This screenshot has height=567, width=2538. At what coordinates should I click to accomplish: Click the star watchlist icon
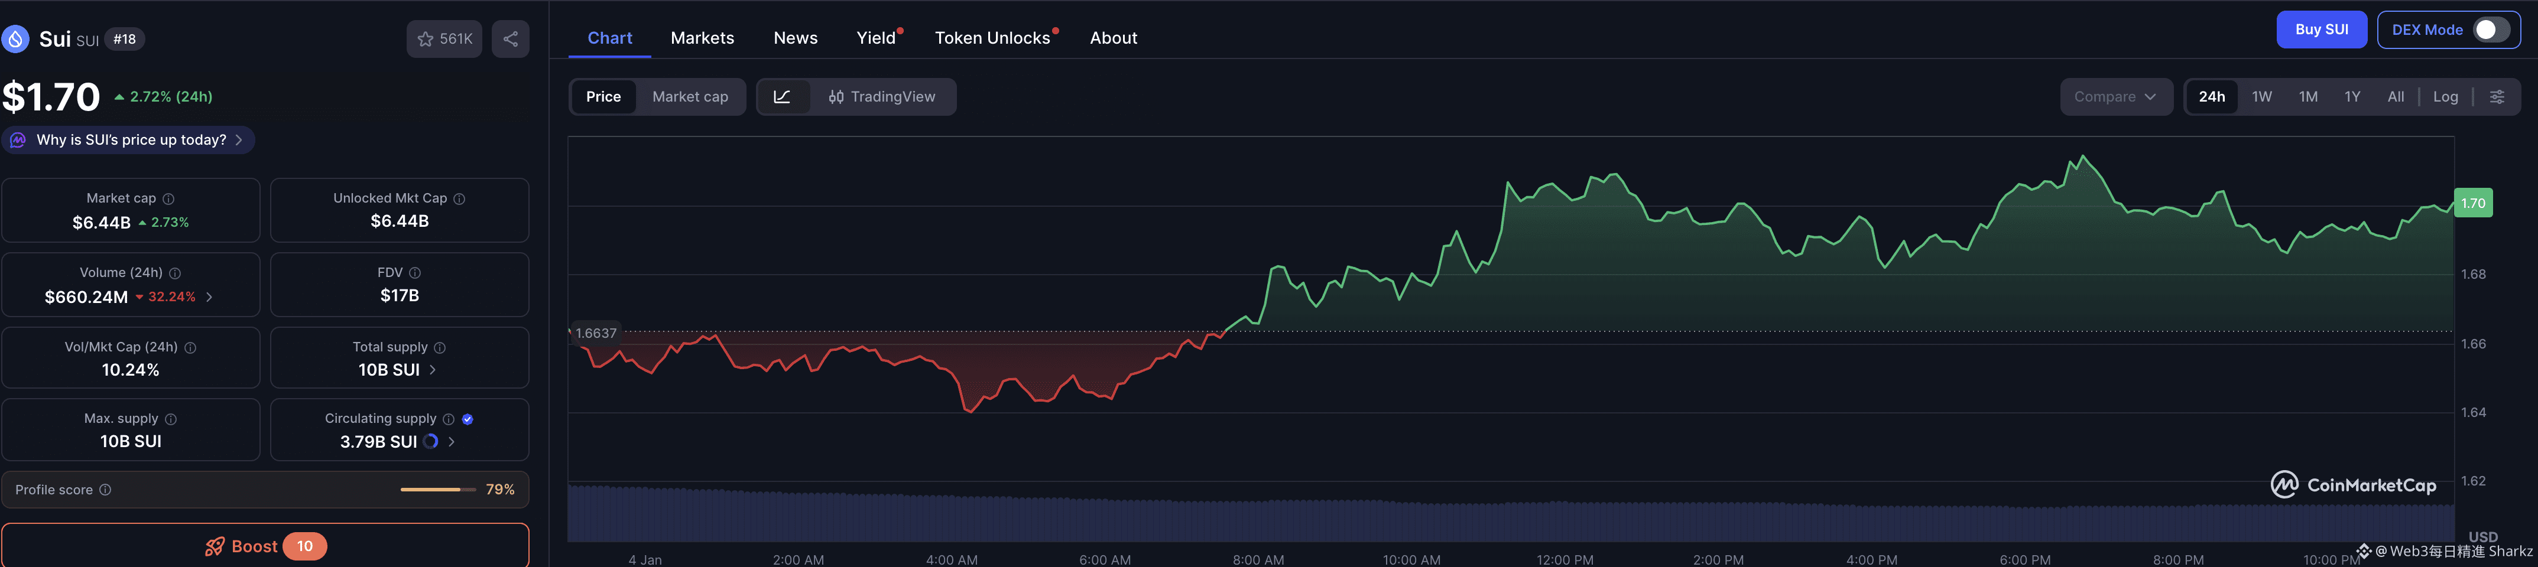(x=426, y=40)
